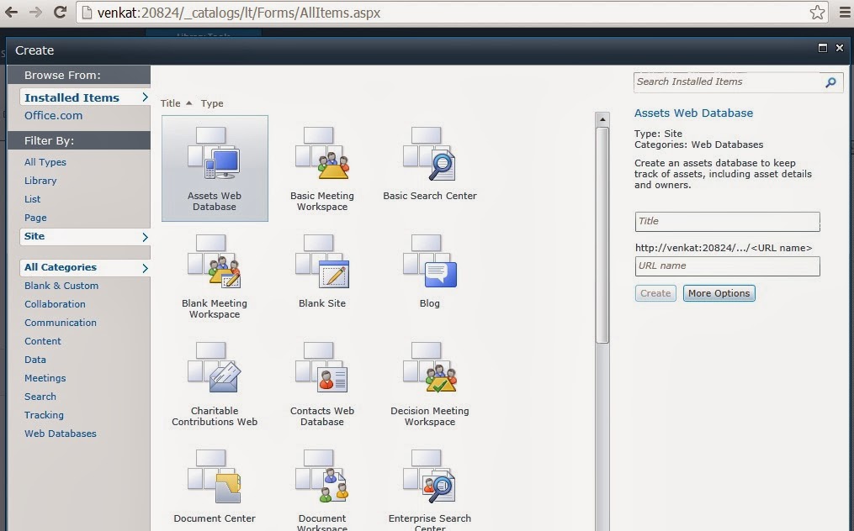Expand Installed Items chevron arrow
The image size is (854, 531).
[x=145, y=97]
